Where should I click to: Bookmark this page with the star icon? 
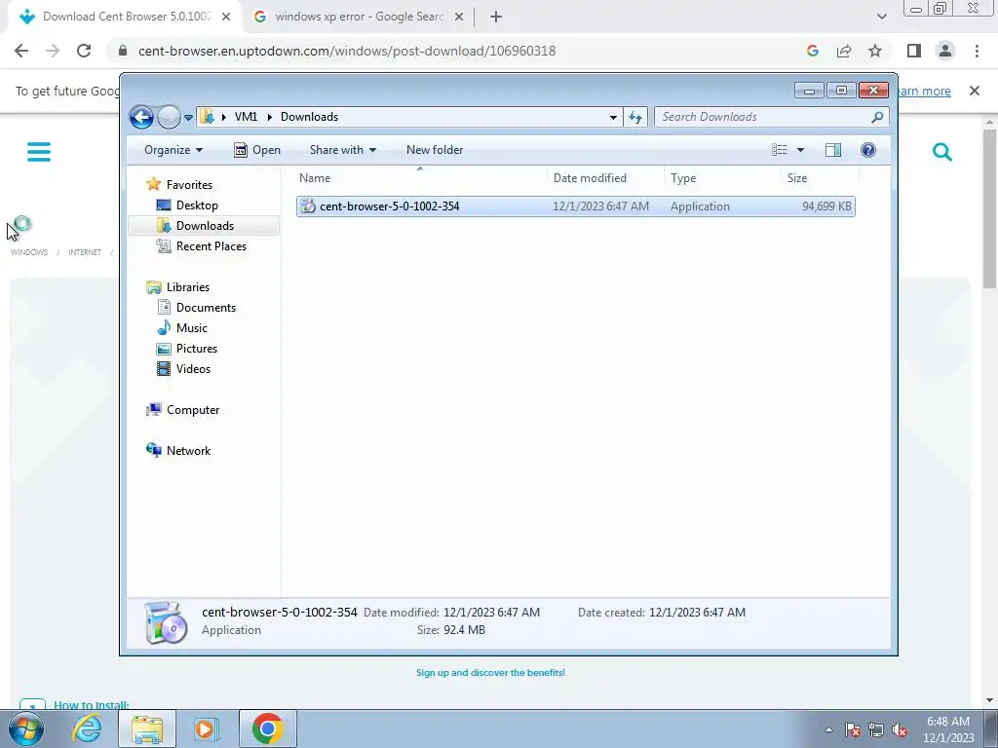(875, 51)
